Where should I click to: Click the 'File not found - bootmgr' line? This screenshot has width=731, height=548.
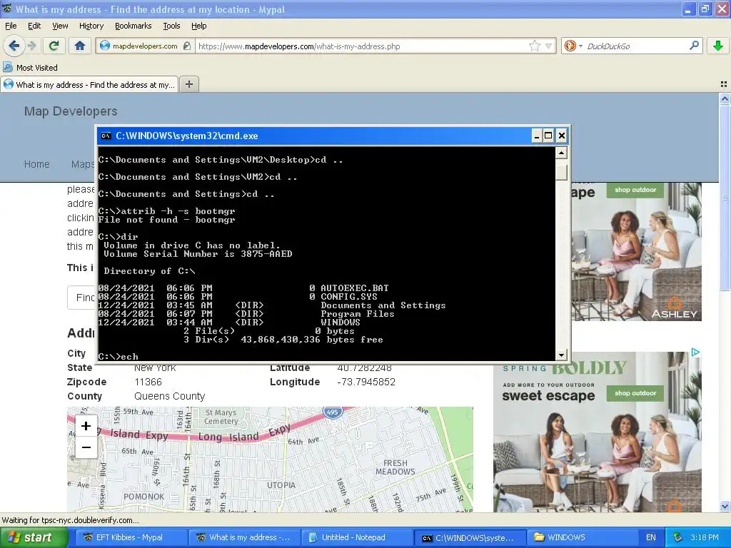pyautogui.click(x=167, y=220)
